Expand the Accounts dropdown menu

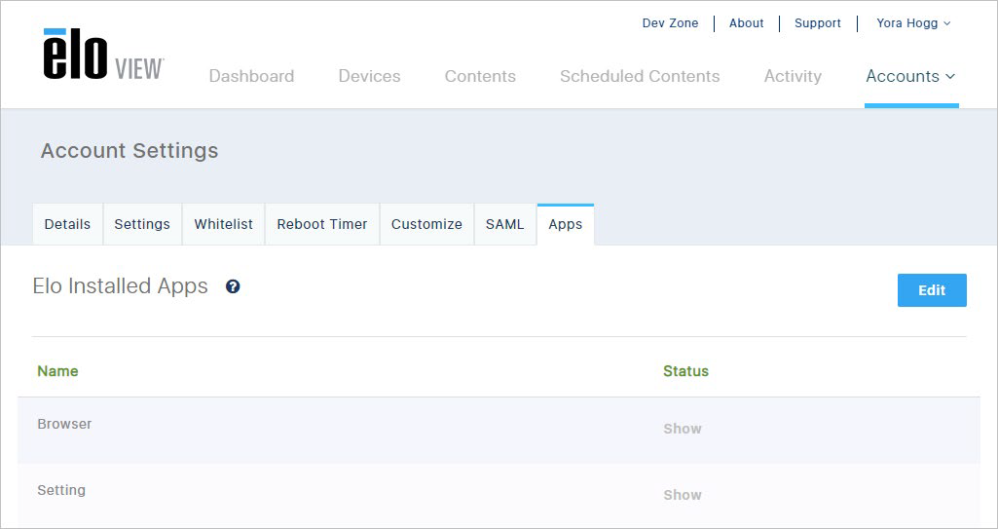910,76
